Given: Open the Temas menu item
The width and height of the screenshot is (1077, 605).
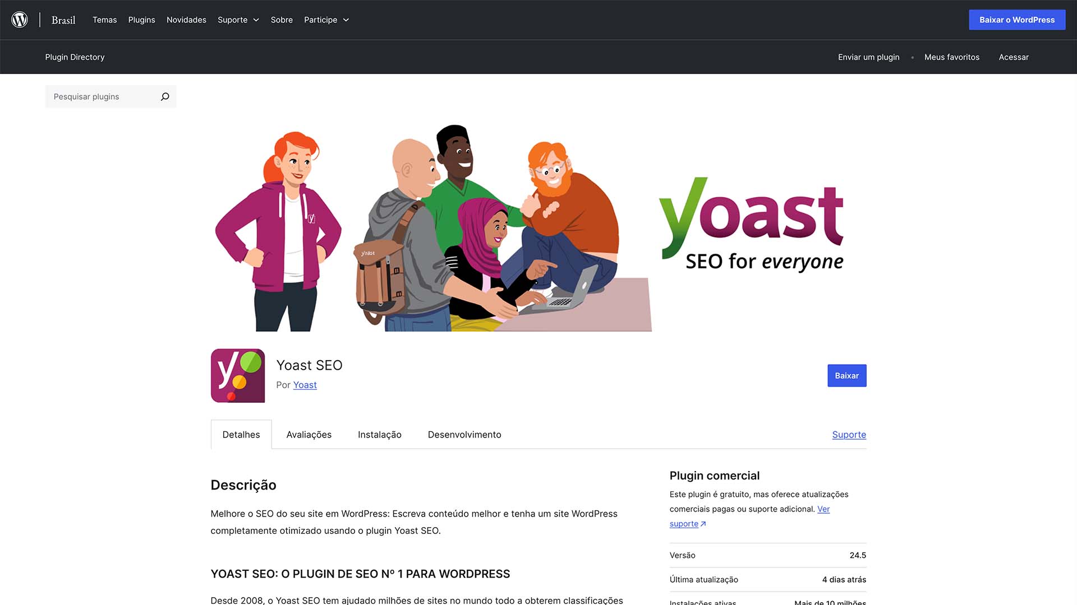Looking at the screenshot, I should [104, 20].
